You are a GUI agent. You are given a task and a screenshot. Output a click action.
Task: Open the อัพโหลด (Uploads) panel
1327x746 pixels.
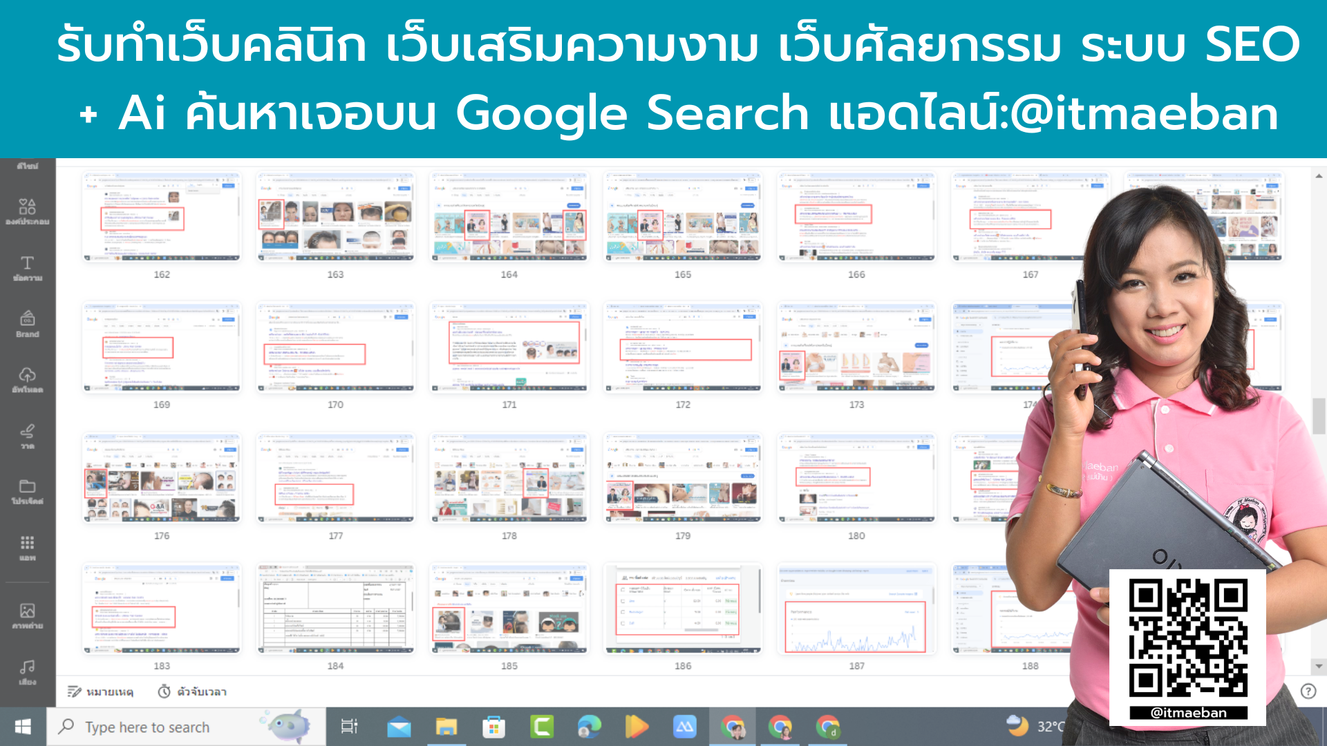(27, 379)
